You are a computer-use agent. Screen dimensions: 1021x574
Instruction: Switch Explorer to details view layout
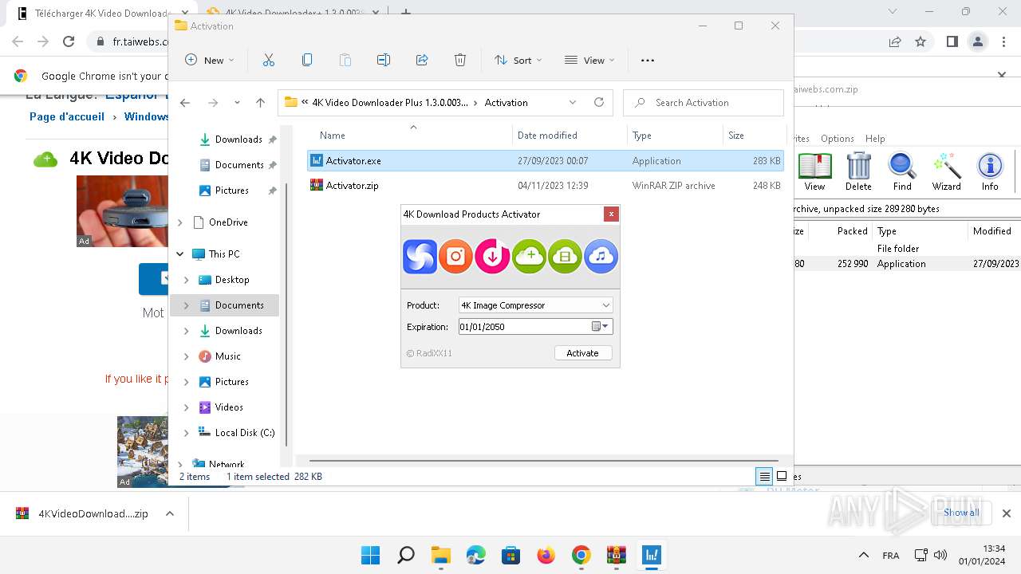(765, 477)
